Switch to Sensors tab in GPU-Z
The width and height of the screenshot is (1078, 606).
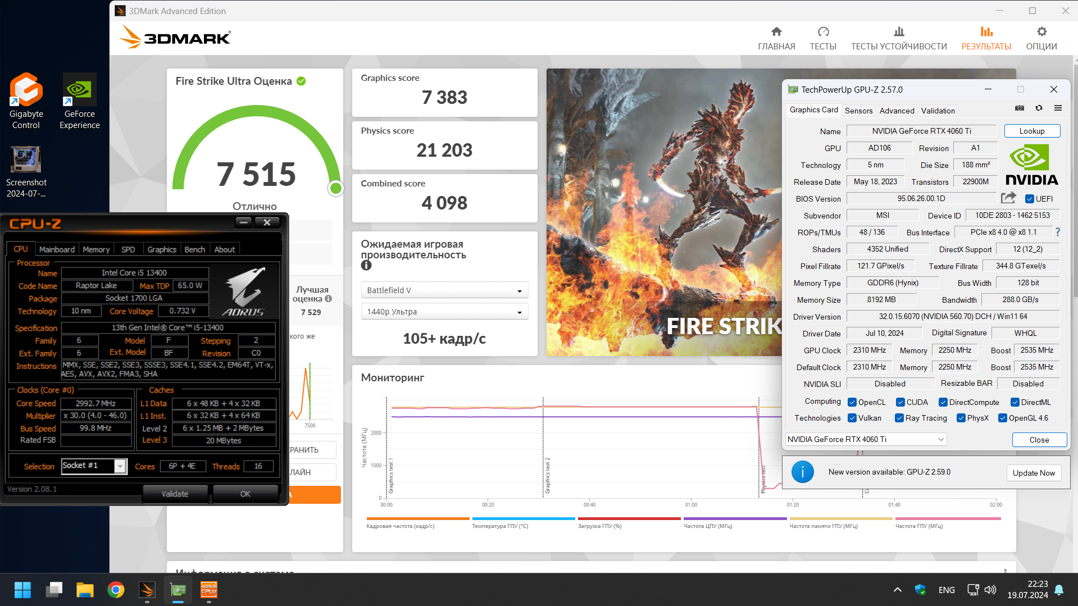click(x=858, y=111)
